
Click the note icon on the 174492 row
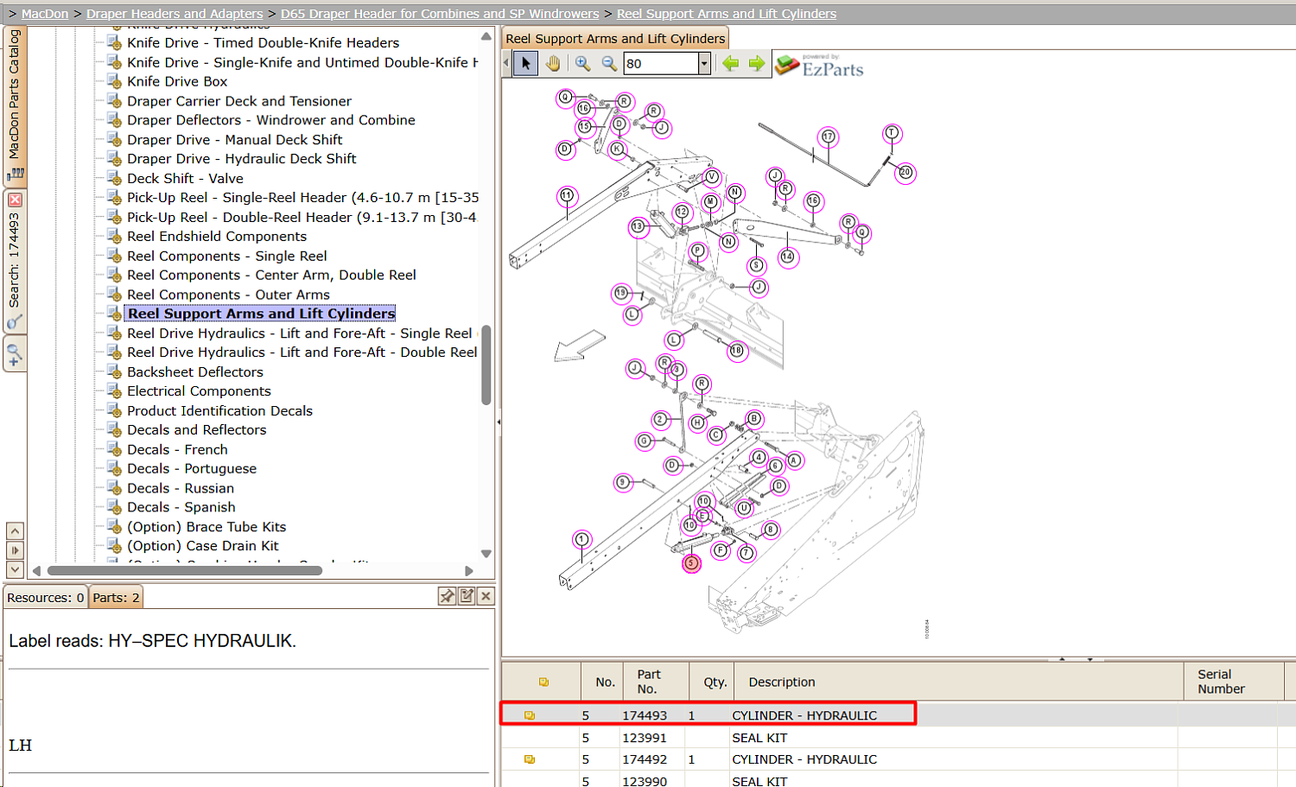530,759
